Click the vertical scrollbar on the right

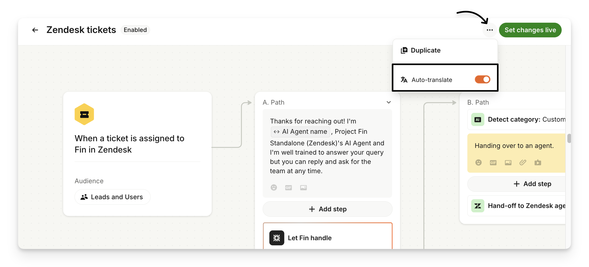tap(569, 138)
